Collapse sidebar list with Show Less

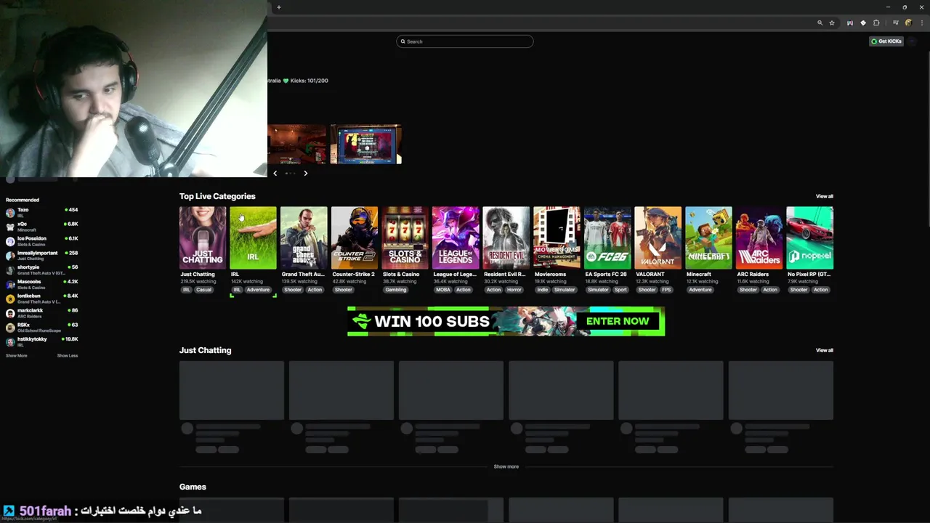68,356
